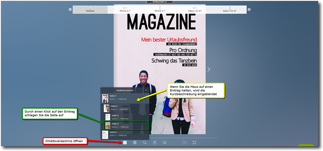323x151 pixels.
Task: Open the table of contents icon in bottom toolbar
Action: (x=125, y=143)
